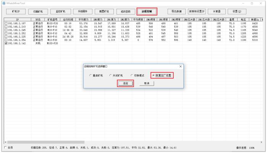Select the 切换模式 radio option

click(138, 75)
